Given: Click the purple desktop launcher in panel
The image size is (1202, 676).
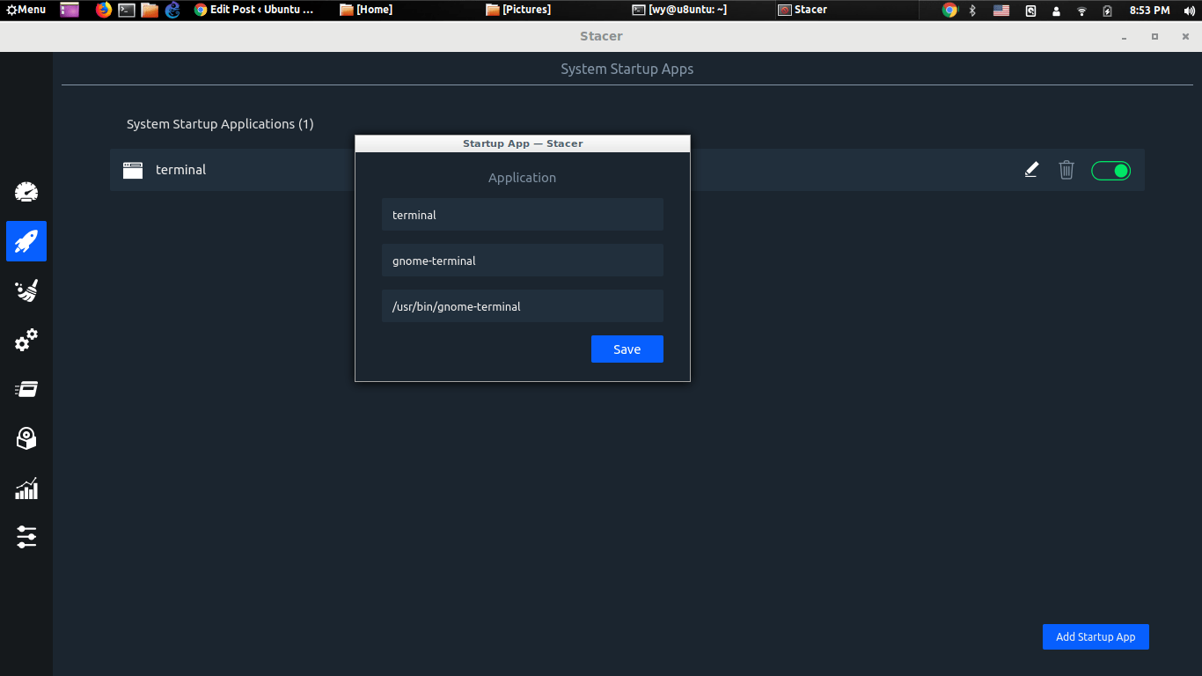Looking at the screenshot, I should pyautogui.click(x=70, y=10).
